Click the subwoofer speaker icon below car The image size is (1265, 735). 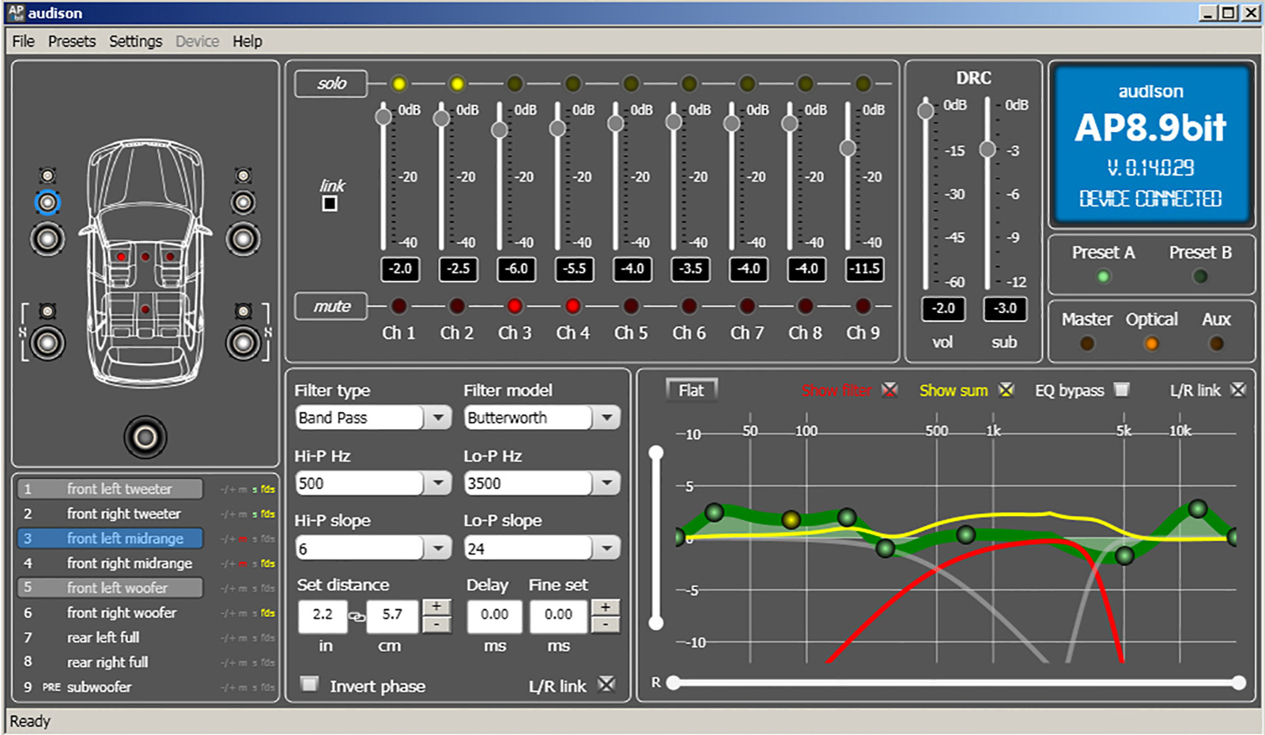point(145,437)
